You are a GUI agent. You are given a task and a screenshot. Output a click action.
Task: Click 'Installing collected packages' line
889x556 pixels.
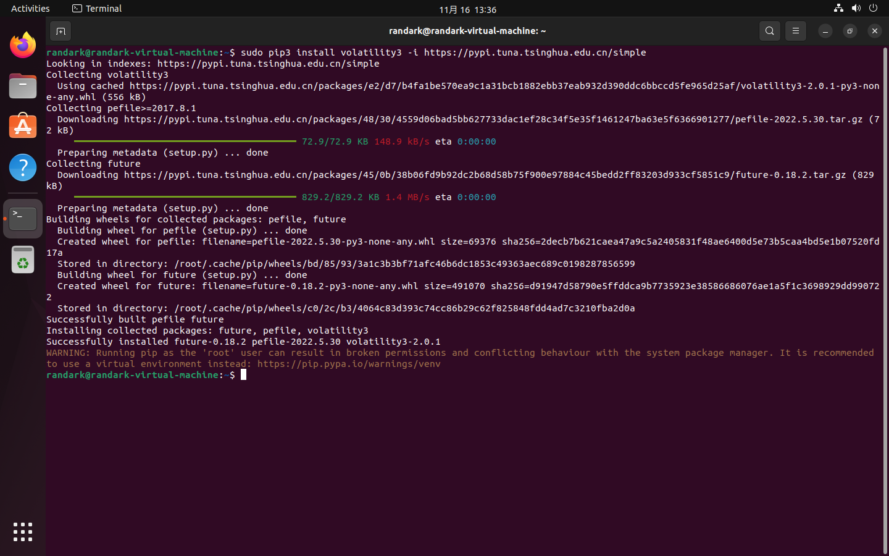tap(207, 331)
